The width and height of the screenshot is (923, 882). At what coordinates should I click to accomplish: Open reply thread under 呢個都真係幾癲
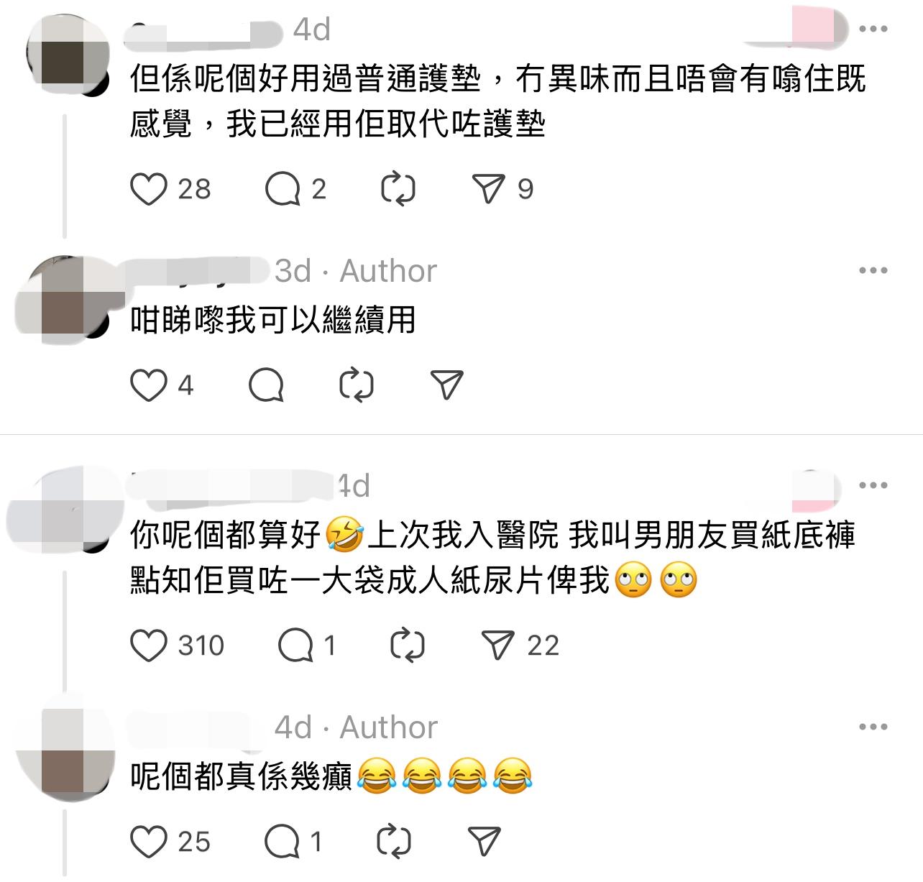coord(283,842)
